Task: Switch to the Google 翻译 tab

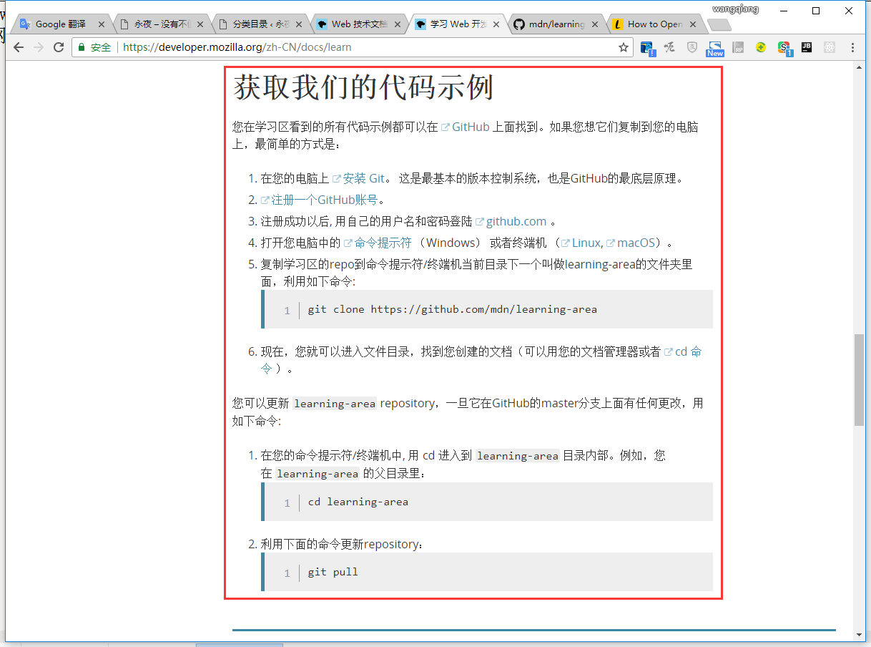Action: coord(60,24)
